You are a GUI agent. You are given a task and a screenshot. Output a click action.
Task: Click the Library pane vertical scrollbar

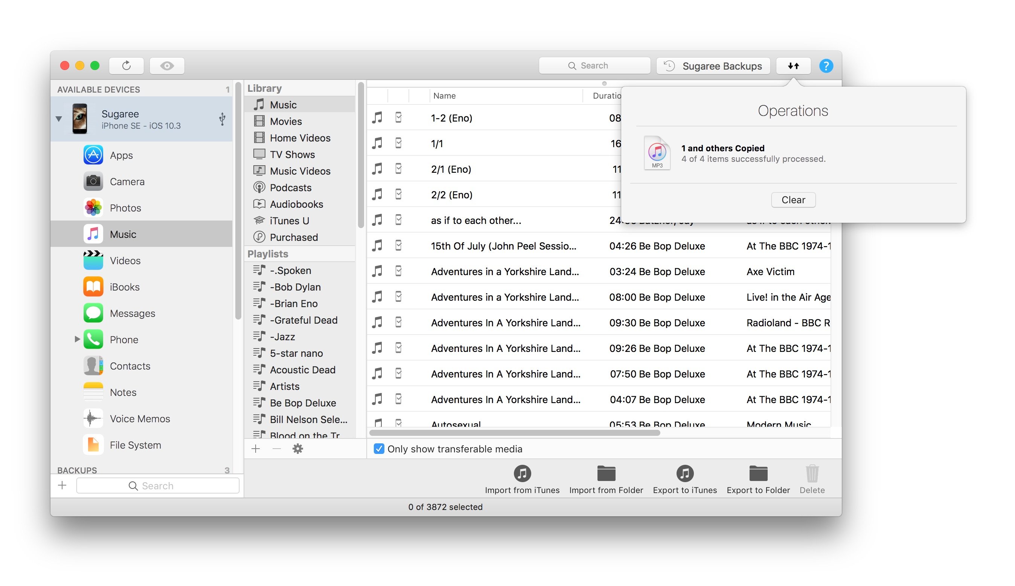(360, 155)
